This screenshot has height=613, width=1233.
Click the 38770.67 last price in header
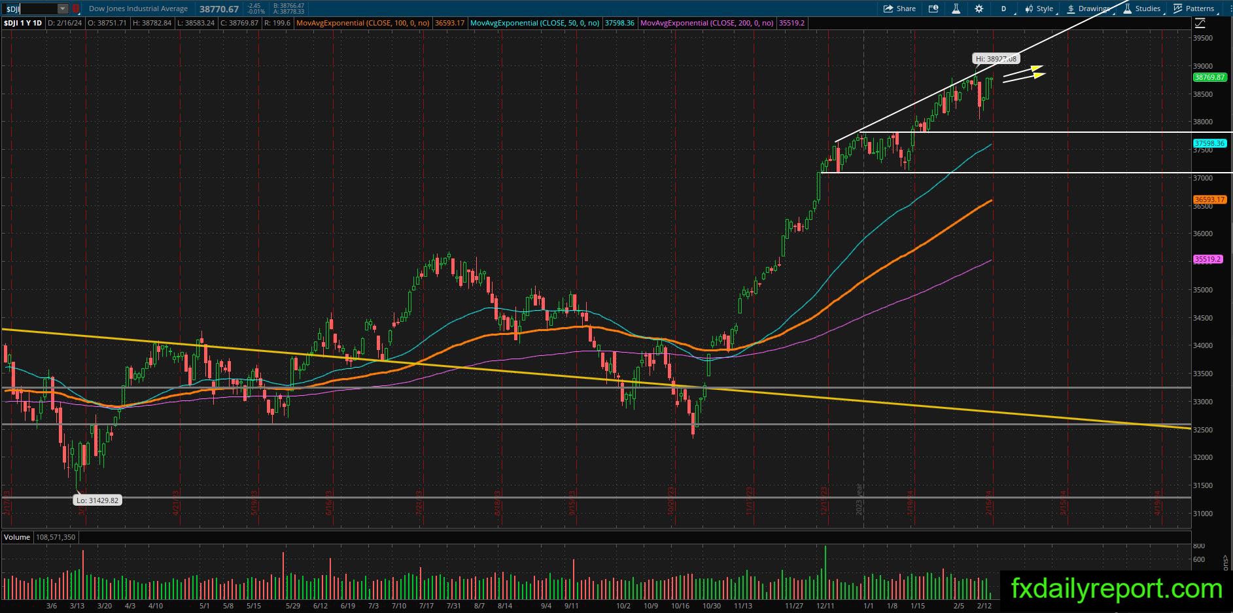coord(219,9)
